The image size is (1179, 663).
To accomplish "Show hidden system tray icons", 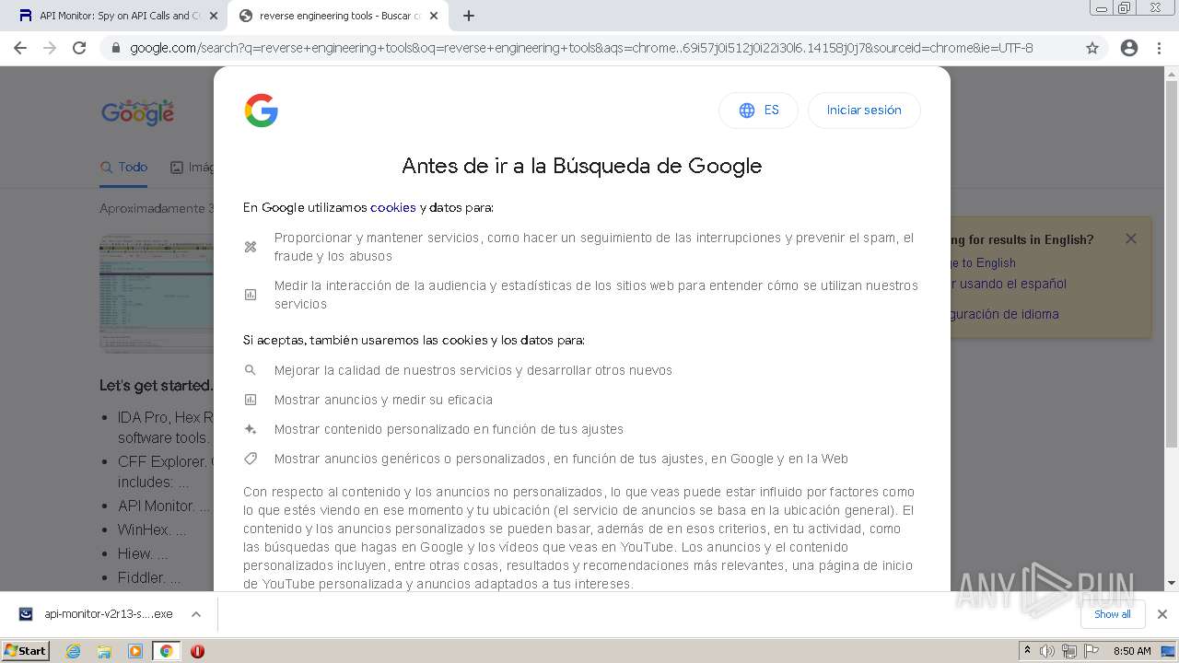I will [x=1027, y=651].
